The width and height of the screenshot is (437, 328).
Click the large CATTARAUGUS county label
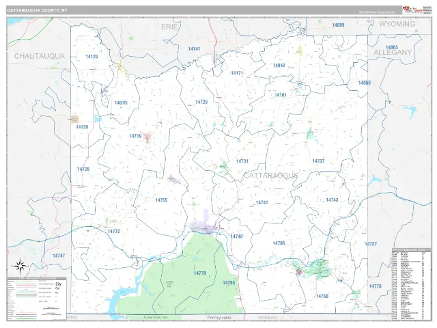coord(271,176)
